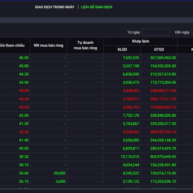This screenshot has width=193, height=193.
Task: Select the NN mua bán ròng column header
Action: pyautogui.click(x=49, y=45)
